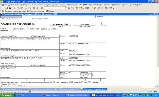
Task: Open the Справка menu
Action: 138,5
